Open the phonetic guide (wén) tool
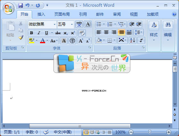 [x=79, y=24]
